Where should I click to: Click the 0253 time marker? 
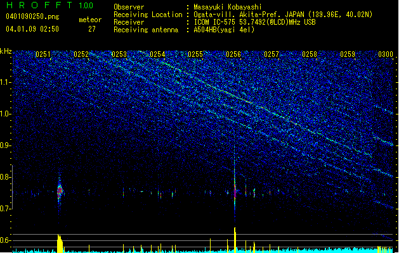point(119,54)
